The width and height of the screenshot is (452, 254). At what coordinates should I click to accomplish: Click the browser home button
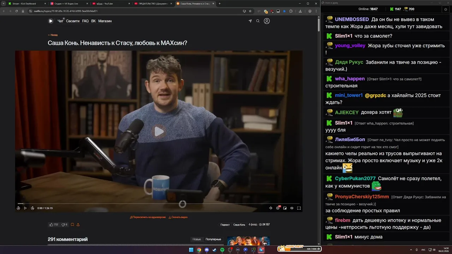[x=23, y=11]
